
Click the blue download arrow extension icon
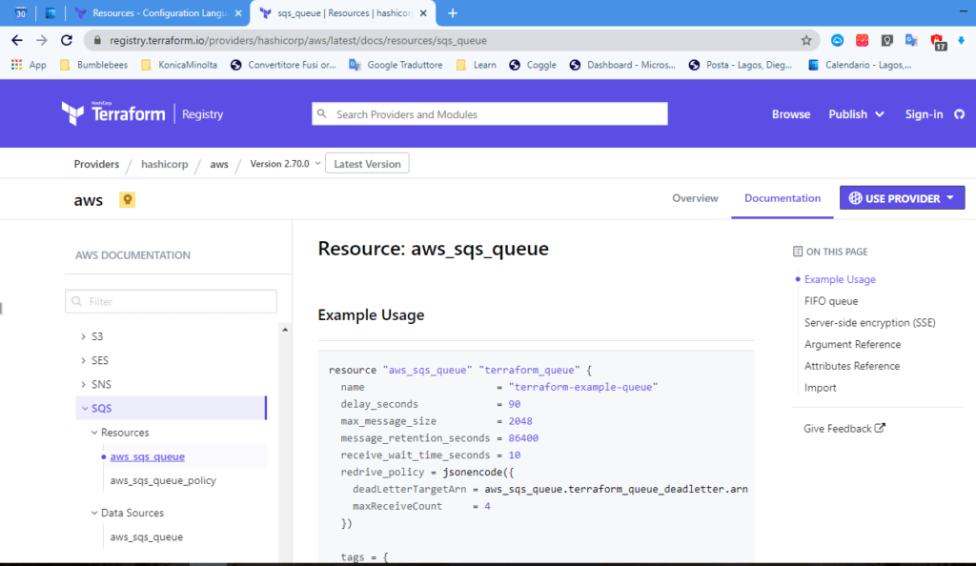tap(962, 40)
